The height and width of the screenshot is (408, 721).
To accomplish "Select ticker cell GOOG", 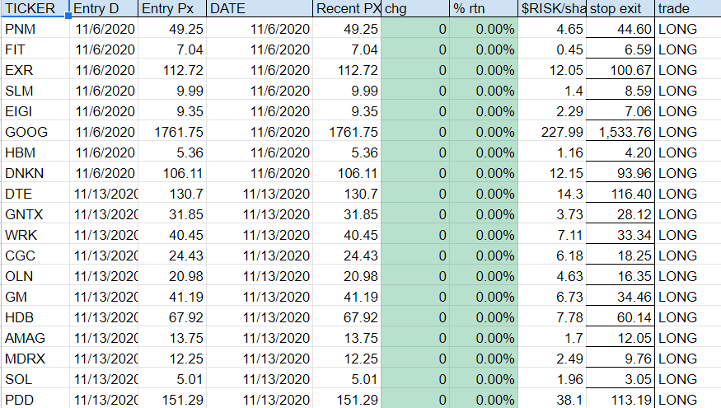I will (35, 132).
